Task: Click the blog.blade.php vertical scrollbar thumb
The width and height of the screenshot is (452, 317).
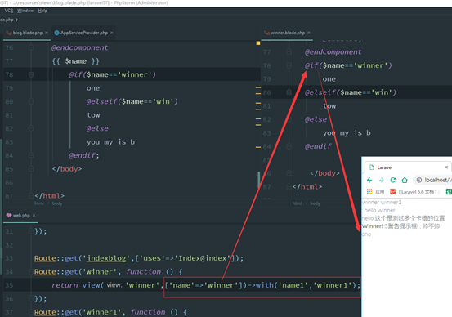Action: [259, 179]
